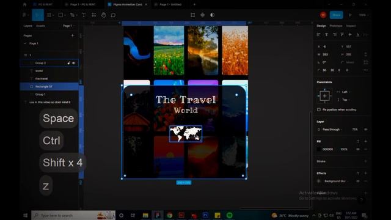This screenshot has width=391, height=220.
Task: Add a new fill with plus
Action: [365, 141]
